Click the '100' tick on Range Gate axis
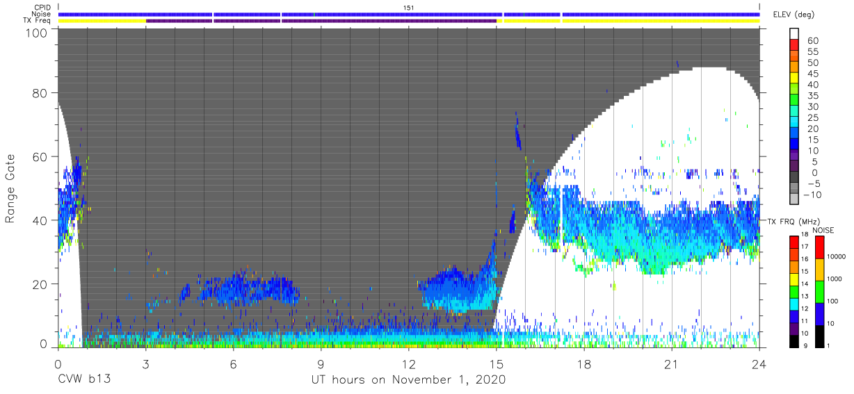 coord(37,33)
